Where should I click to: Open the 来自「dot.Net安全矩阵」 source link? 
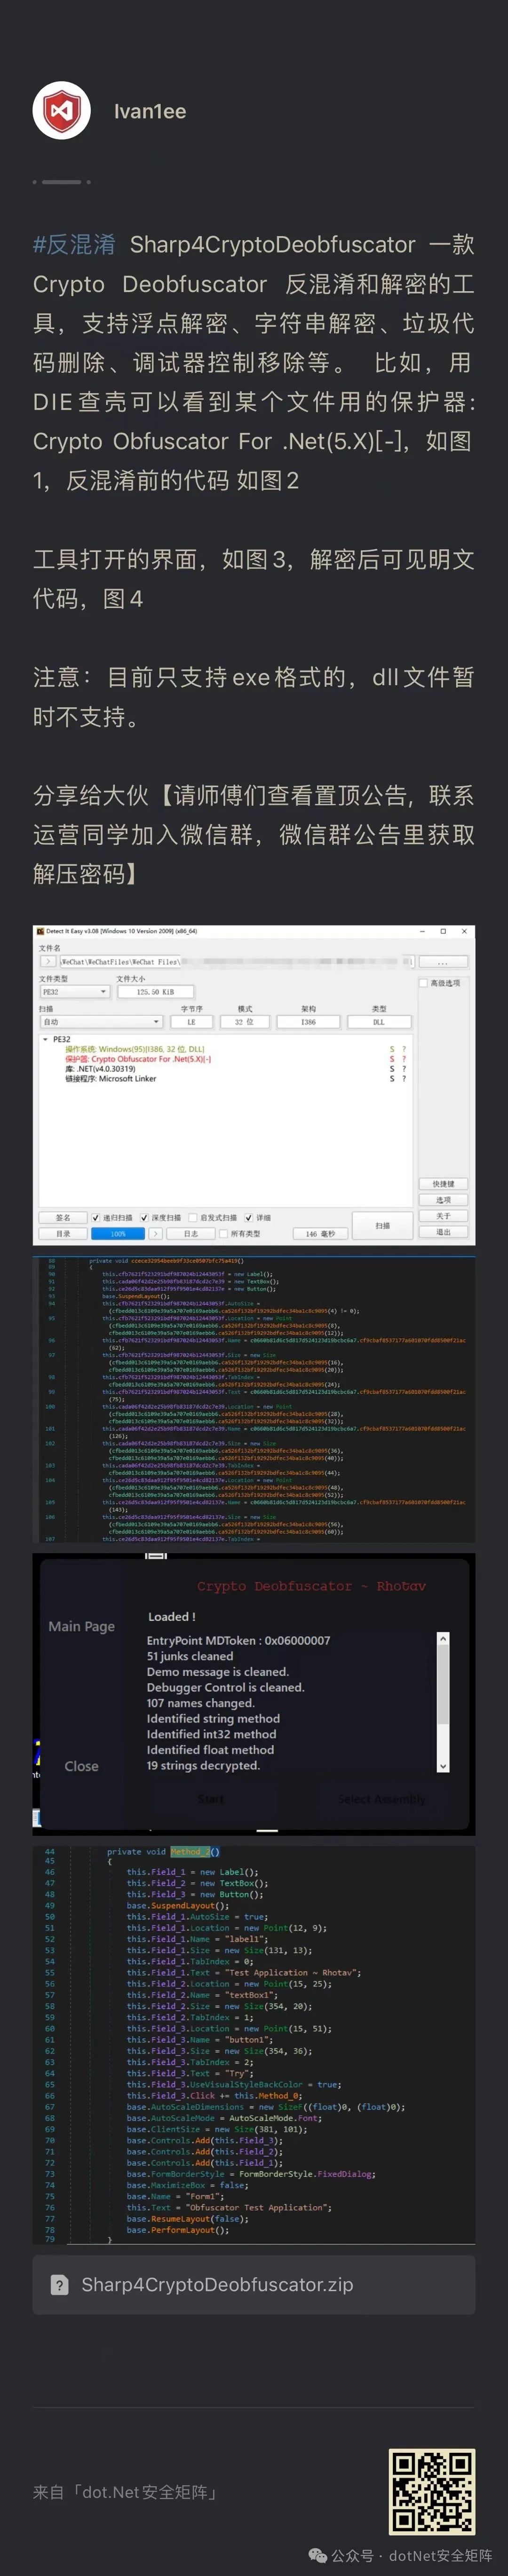(x=126, y=2492)
